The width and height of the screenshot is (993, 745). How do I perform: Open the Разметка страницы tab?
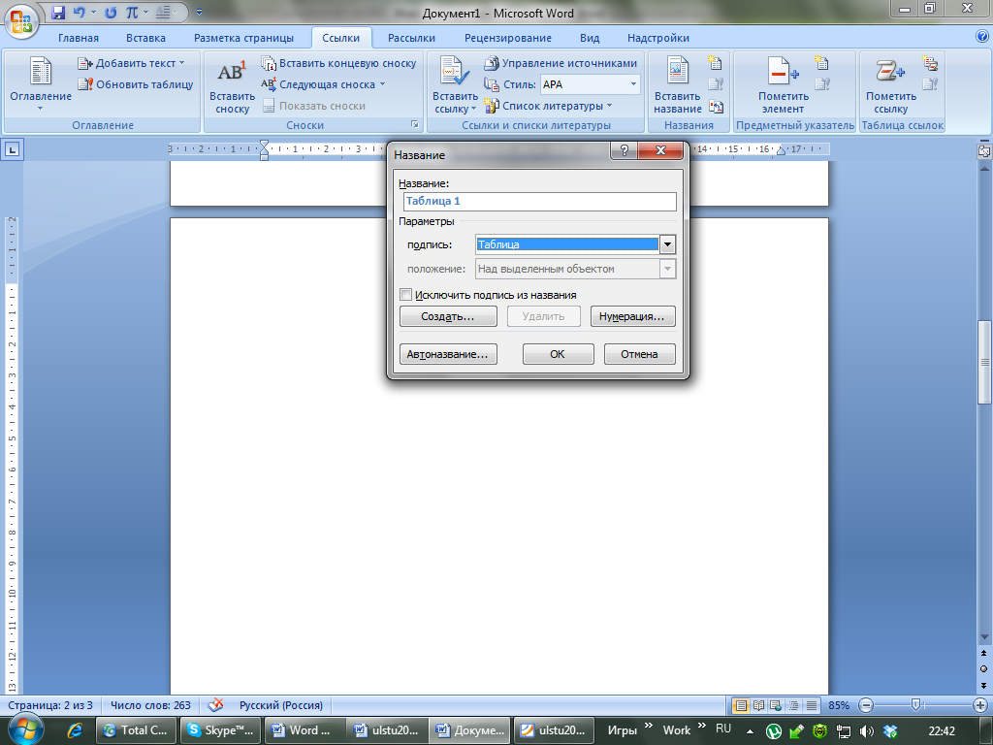[x=243, y=38]
